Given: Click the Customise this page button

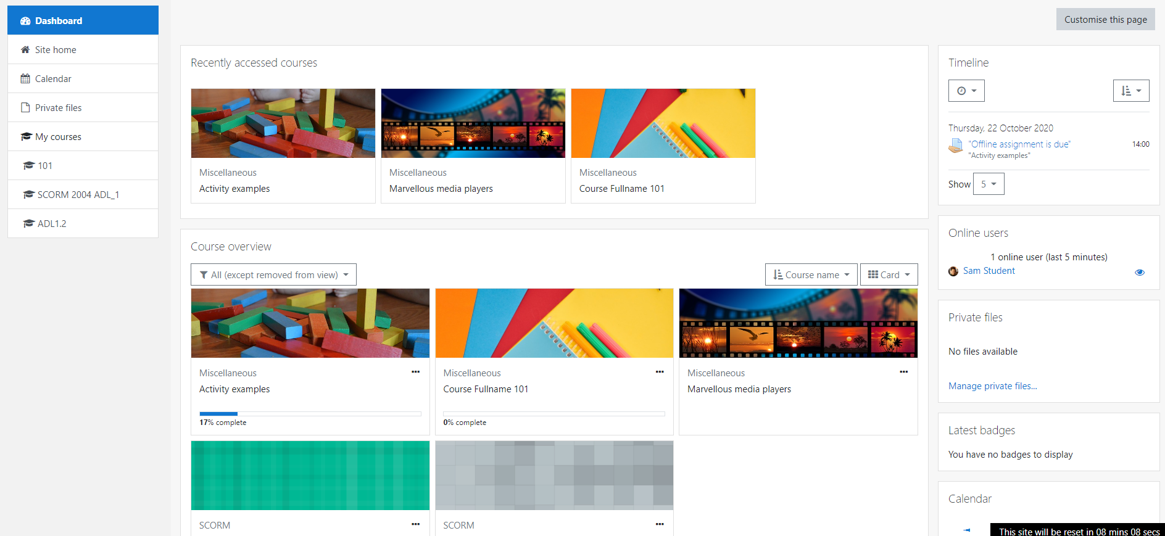Looking at the screenshot, I should 1106,19.
